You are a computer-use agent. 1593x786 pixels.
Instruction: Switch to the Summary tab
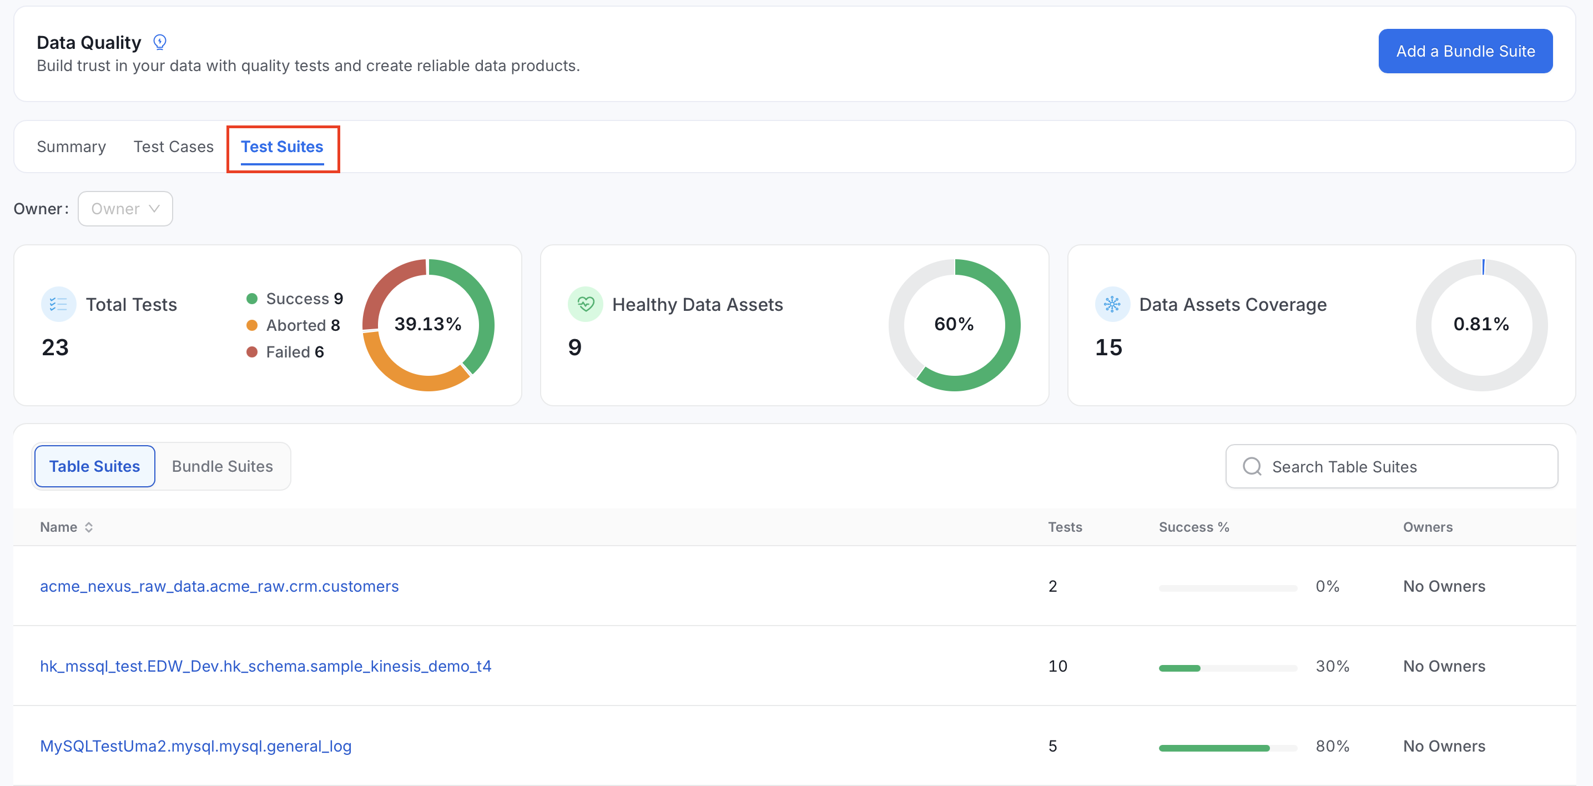pyautogui.click(x=71, y=147)
